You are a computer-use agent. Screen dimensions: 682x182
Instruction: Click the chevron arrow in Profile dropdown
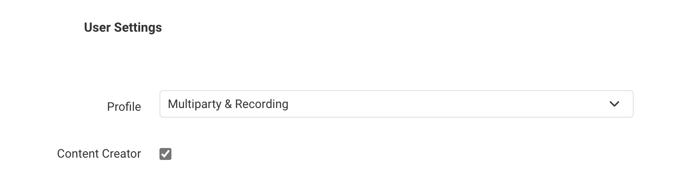tap(614, 104)
